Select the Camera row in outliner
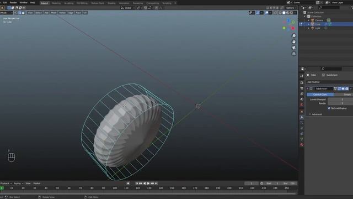Viewport: 353px width, 199px height. coord(327,20)
